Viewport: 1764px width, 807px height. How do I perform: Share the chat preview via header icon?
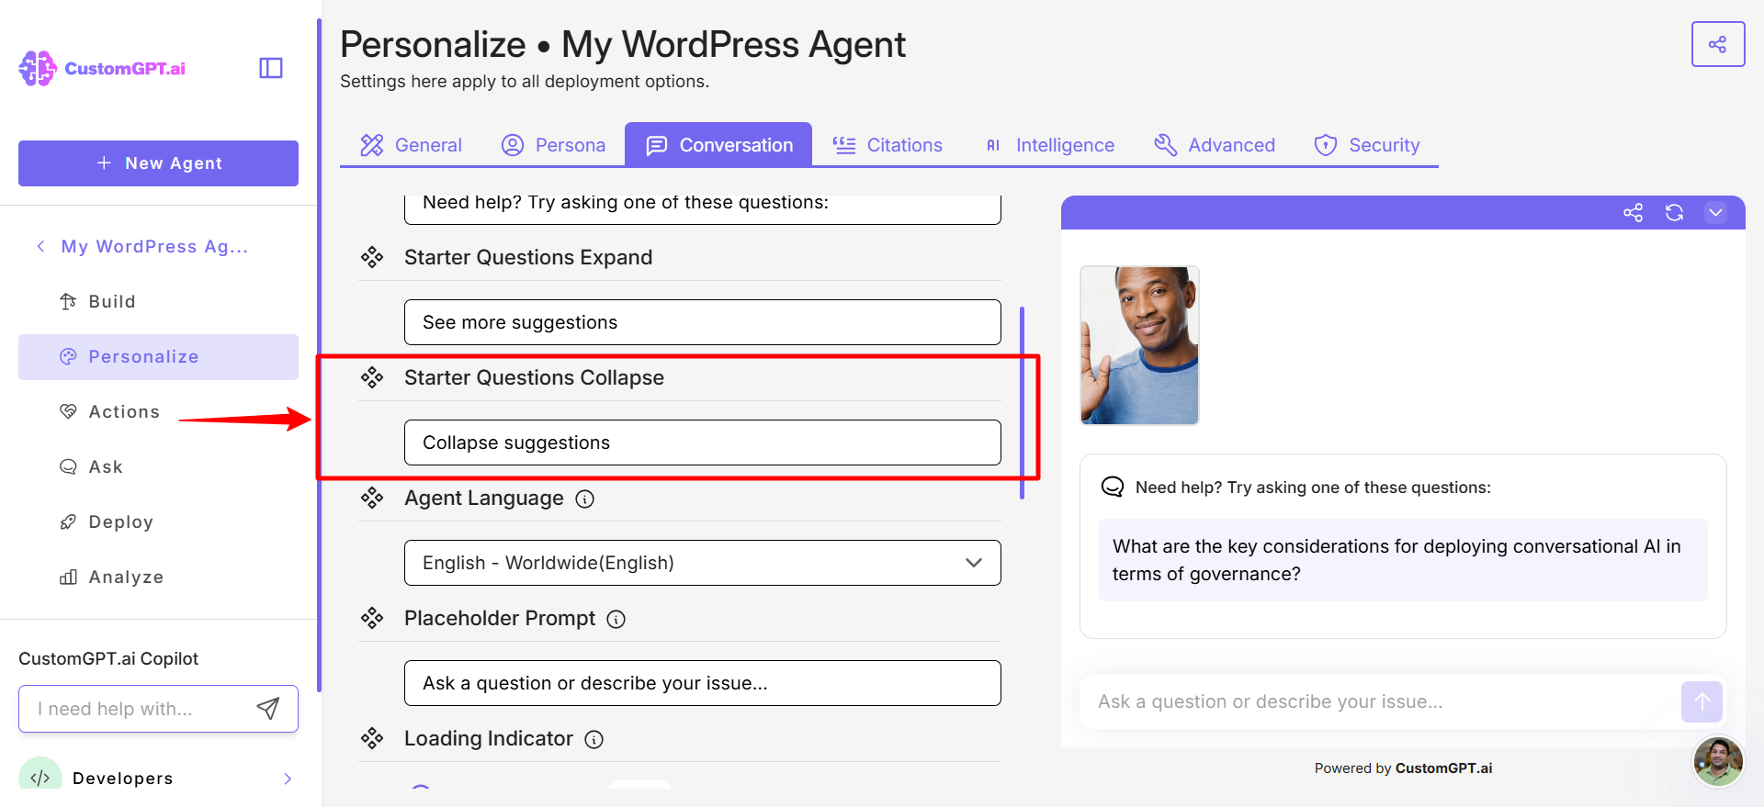(x=1633, y=213)
